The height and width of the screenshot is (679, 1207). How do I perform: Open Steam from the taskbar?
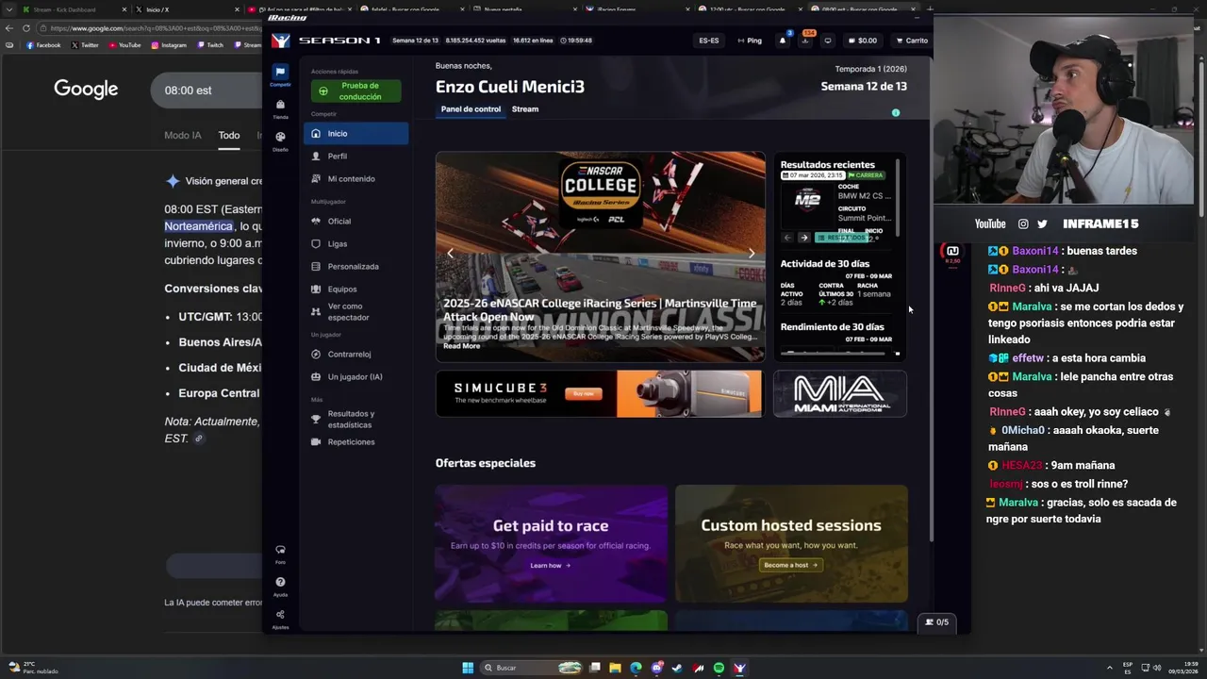click(677, 668)
